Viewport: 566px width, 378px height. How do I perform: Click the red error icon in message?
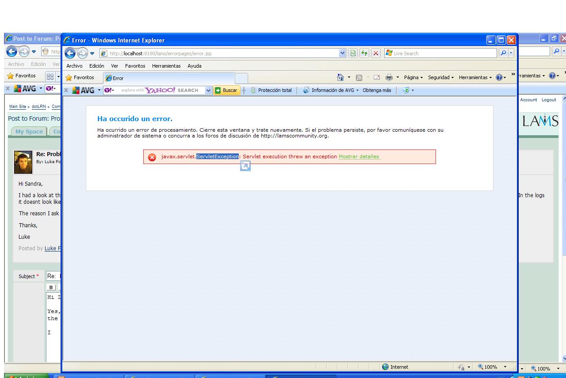coord(152,157)
